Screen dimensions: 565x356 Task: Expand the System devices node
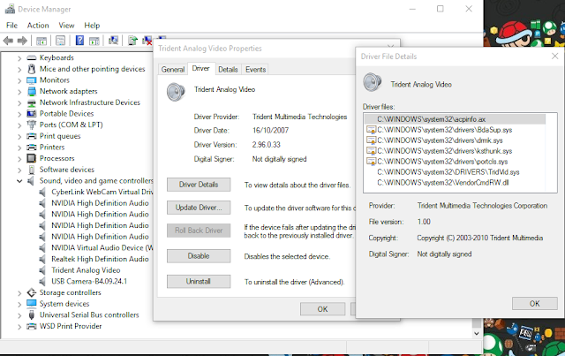click(x=19, y=304)
